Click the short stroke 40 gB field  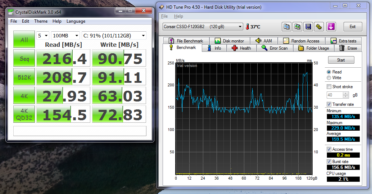pos(335,95)
